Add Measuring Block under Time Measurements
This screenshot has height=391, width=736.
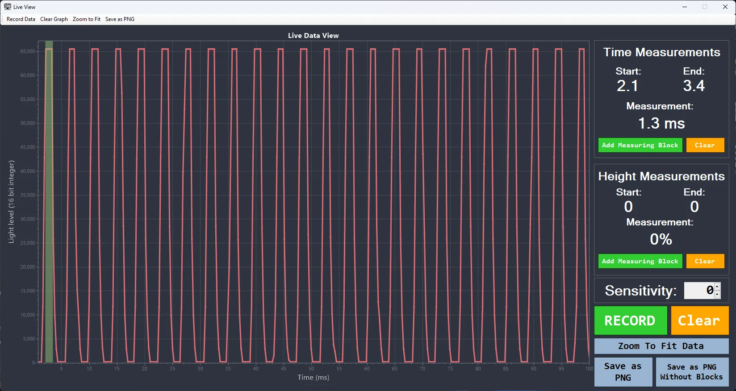[x=640, y=145]
